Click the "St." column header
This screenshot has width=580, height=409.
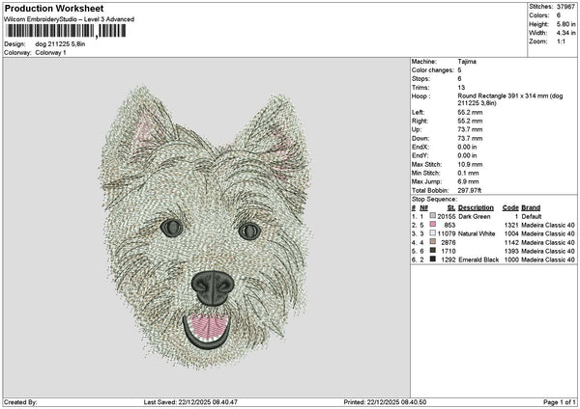pos(451,207)
